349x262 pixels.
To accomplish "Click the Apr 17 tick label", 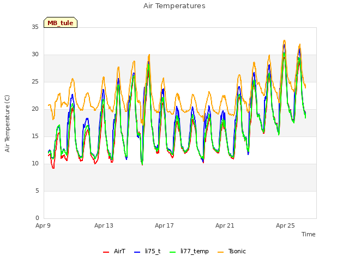I will (x=164, y=225).
